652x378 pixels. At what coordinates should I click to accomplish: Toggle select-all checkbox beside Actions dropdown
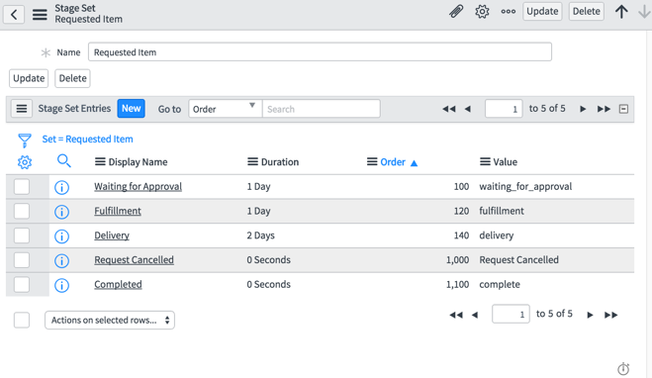click(x=22, y=321)
